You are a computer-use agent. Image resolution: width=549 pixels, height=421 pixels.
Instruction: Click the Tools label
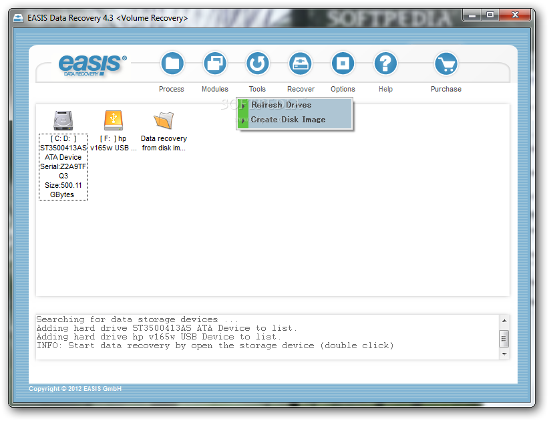[x=257, y=89]
